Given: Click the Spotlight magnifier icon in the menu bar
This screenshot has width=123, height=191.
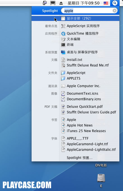Looking at the screenshot, I should click(115, 3).
